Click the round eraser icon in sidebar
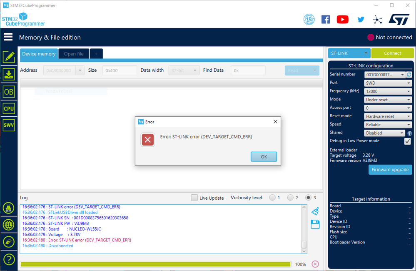 coord(9,242)
